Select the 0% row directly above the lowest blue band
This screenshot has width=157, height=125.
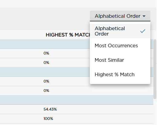coord(77,91)
